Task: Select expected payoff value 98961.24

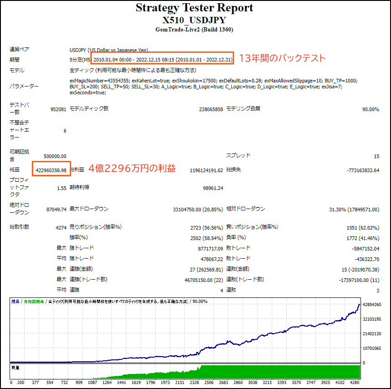Action: click(x=213, y=189)
